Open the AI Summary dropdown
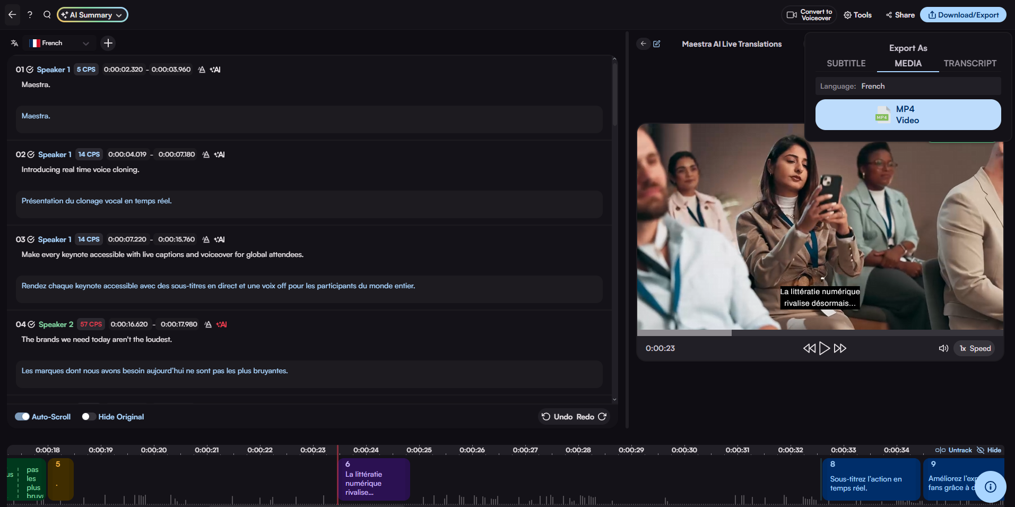Image resolution: width=1015 pixels, height=507 pixels. (92, 15)
